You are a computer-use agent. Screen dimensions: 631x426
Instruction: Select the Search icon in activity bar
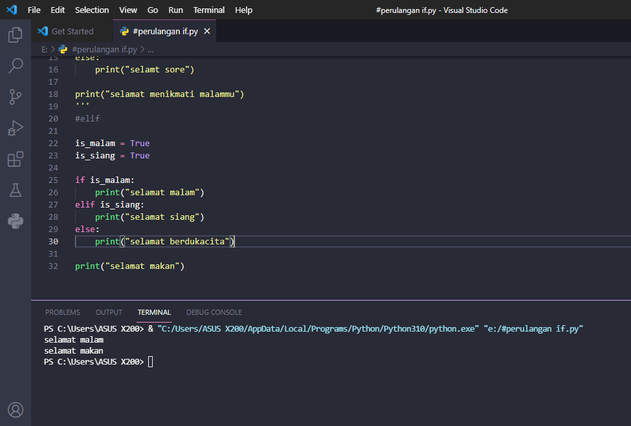pyautogui.click(x=16, y=66)
